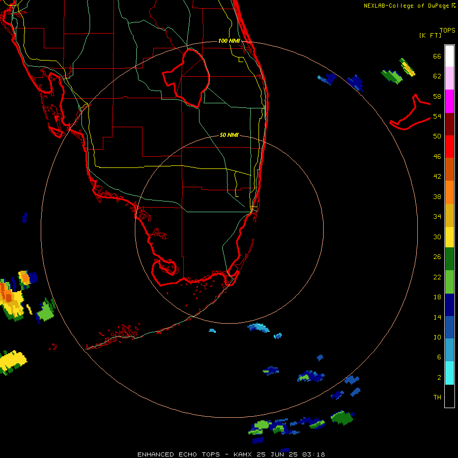Click the legend value 18
The width and height of the screenshot is (458, 458).
pyautogui.click(x=437, y=297)
